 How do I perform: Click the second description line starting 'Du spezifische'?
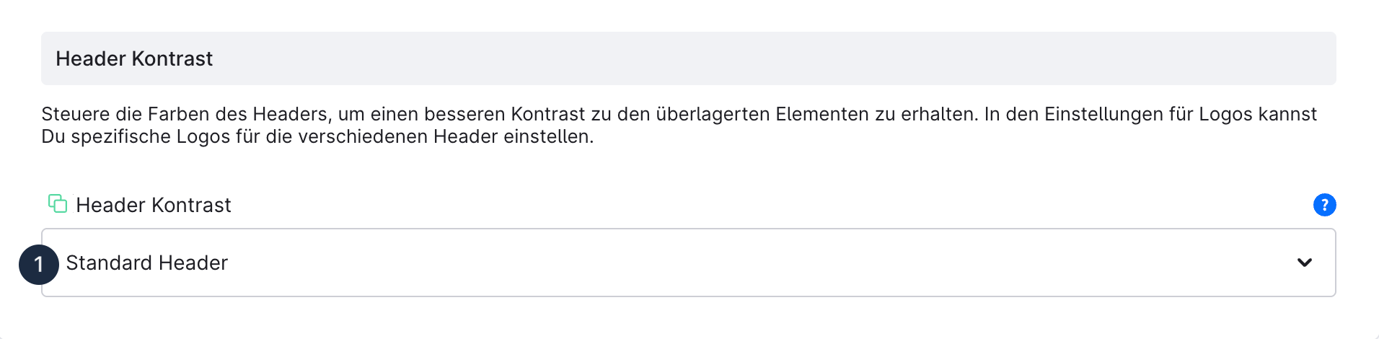tap(317, 137)
